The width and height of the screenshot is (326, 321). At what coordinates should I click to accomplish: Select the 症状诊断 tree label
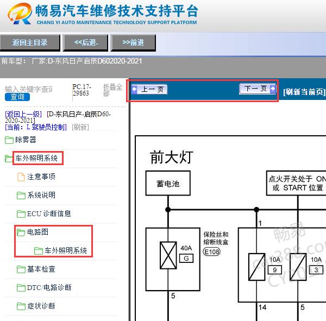pos(41,306)
